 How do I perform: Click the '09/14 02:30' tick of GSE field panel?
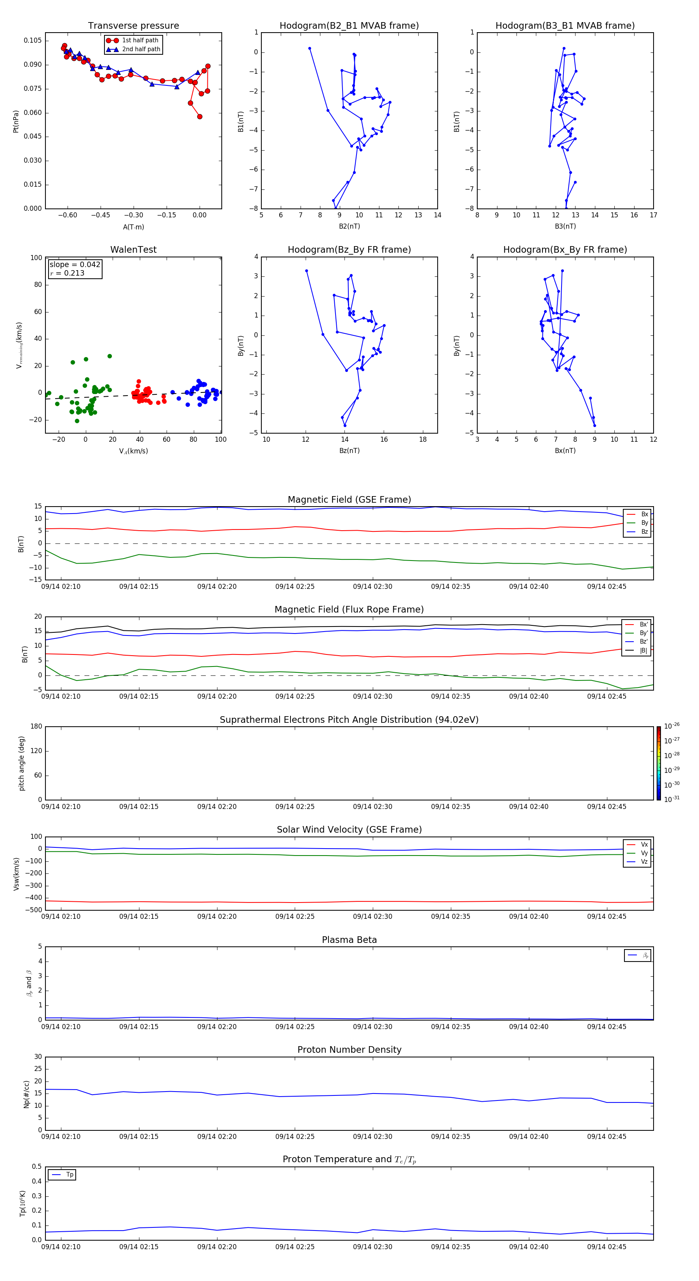(373, 587)
